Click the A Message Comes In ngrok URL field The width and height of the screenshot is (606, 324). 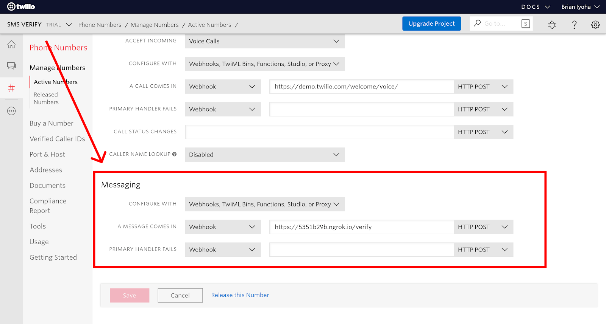click(x=362, y=227)
